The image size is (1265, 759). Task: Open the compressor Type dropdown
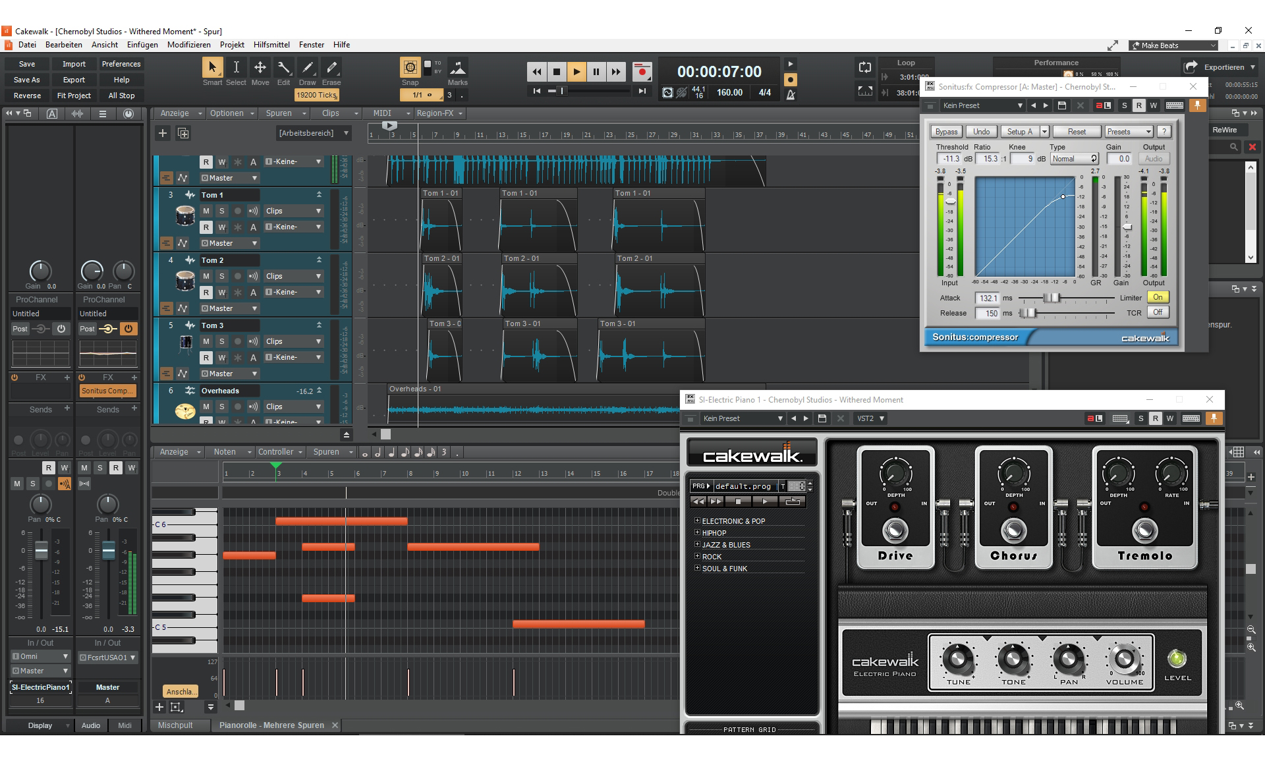1074,159
